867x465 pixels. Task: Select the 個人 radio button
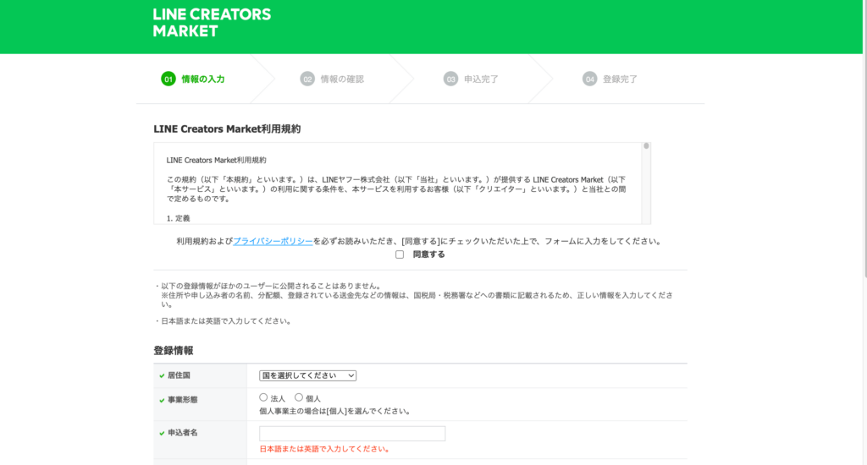click(299, 397)
